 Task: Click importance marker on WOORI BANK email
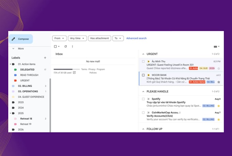(x=148, y=75)
